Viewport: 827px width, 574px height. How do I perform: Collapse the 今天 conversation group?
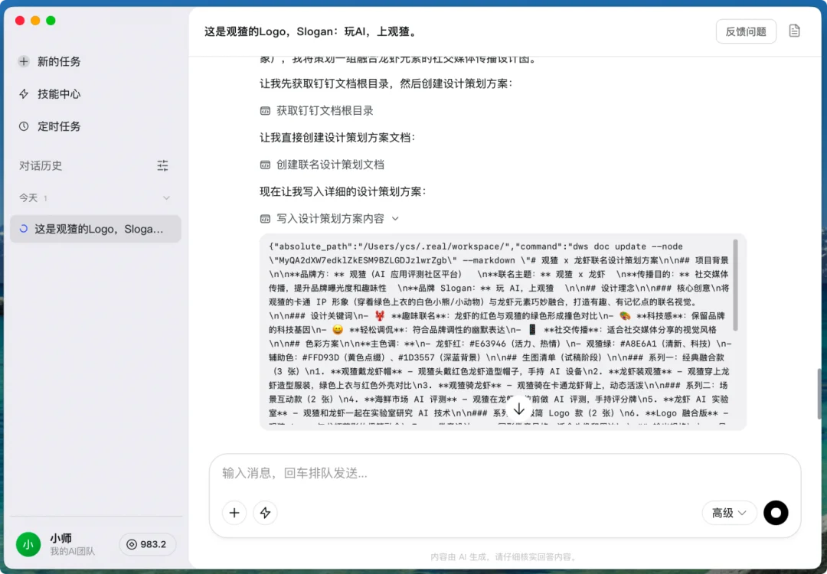pyautogui.click(x=167, y=197)
